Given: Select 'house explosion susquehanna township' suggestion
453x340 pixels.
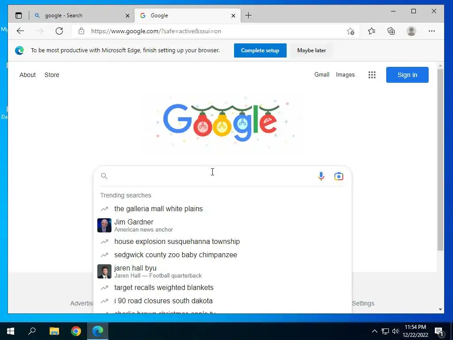Looking at the screenshot, I should click(223, 241).
